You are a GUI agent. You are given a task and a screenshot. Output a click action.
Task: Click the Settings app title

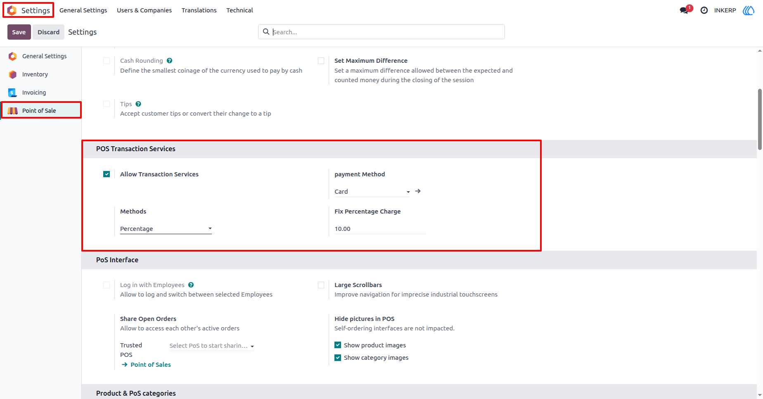36,10
